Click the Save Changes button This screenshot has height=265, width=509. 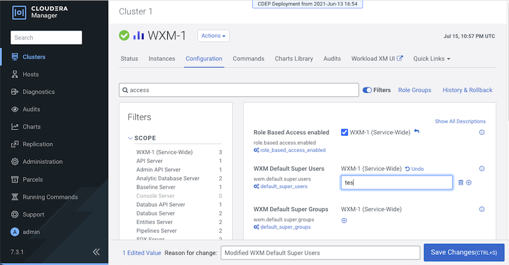pyautogui.click(x=464, y=252)
